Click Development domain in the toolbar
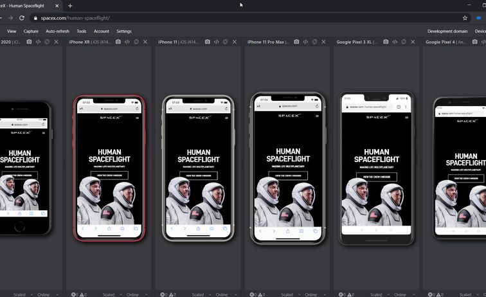This screenshot has width=486, height=297. (447, 31)
